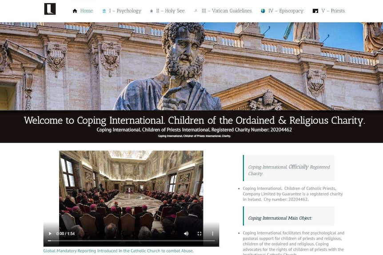Open the II – Holy See menu
This screenshot has width=383, height=255.
click(x=171, y=11)
